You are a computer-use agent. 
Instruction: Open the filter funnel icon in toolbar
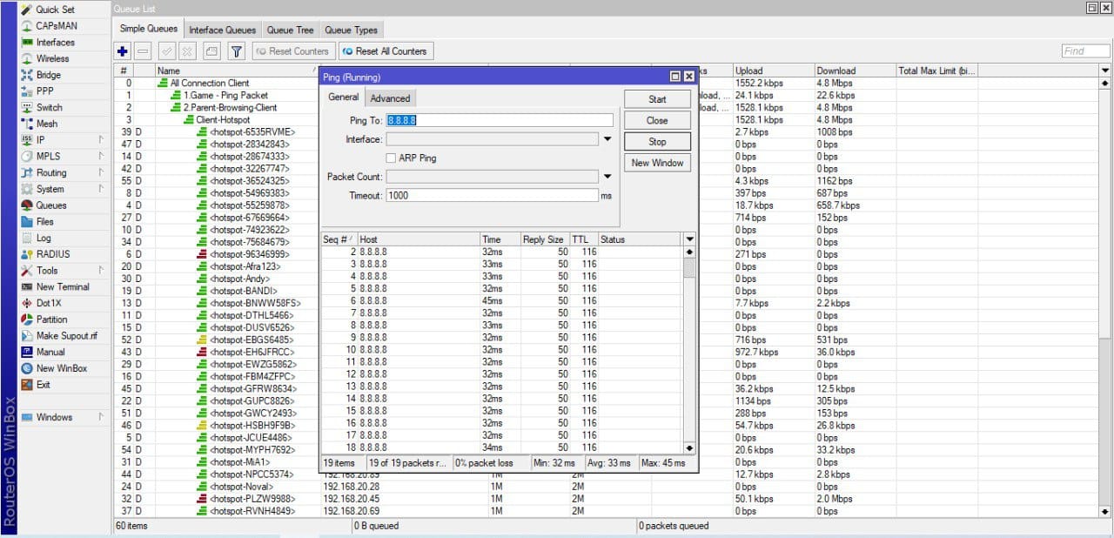coord(236,51)
